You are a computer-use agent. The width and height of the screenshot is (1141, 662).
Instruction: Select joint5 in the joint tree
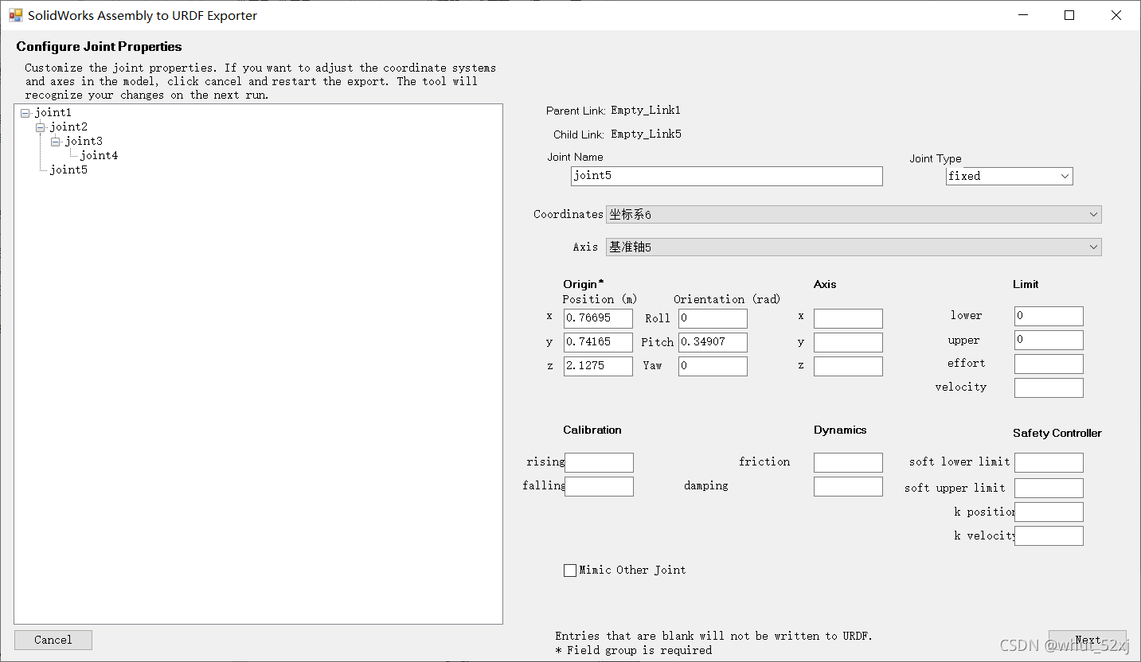click(68, 170)
